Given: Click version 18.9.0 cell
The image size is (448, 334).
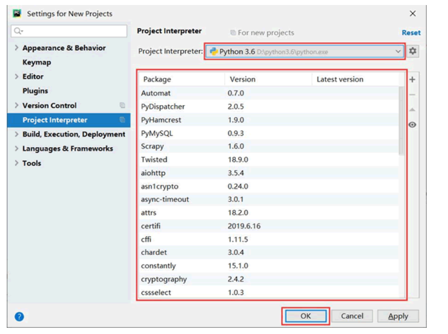Looking at the screenshot, I should coord(237,159).
